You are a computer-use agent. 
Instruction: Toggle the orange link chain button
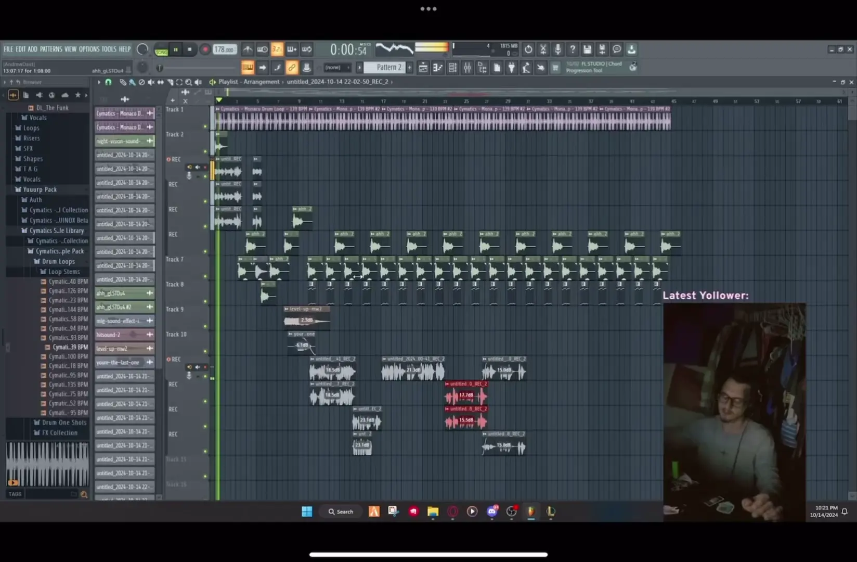click(292, 68)
